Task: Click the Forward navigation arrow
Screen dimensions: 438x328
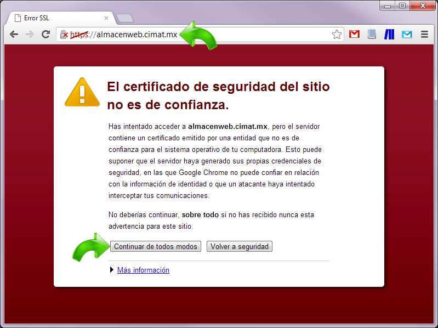Action: (x=30, y=35)
